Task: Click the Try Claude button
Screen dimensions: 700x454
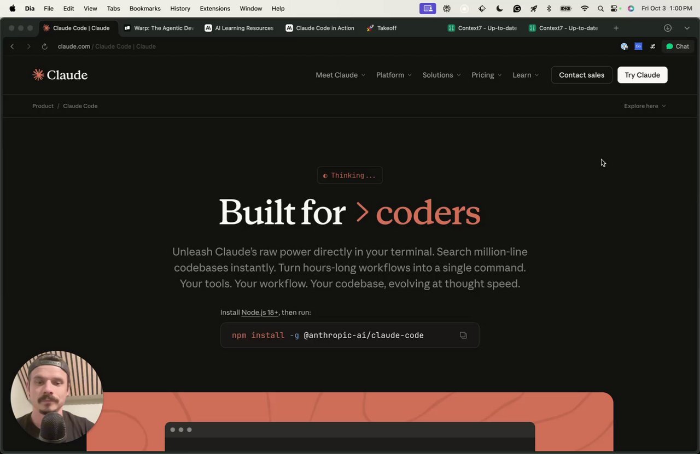Action: tap(642, 75)
